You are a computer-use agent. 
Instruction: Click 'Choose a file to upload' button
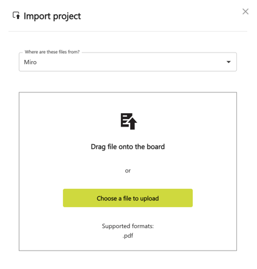coord(128,198)
